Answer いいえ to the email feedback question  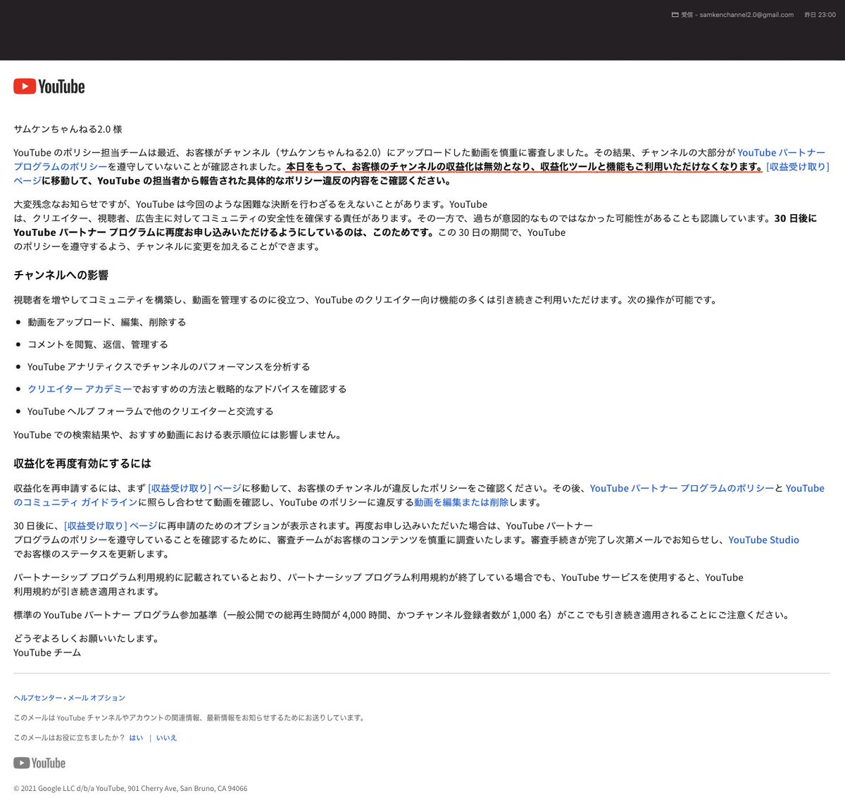coord(166,737)
